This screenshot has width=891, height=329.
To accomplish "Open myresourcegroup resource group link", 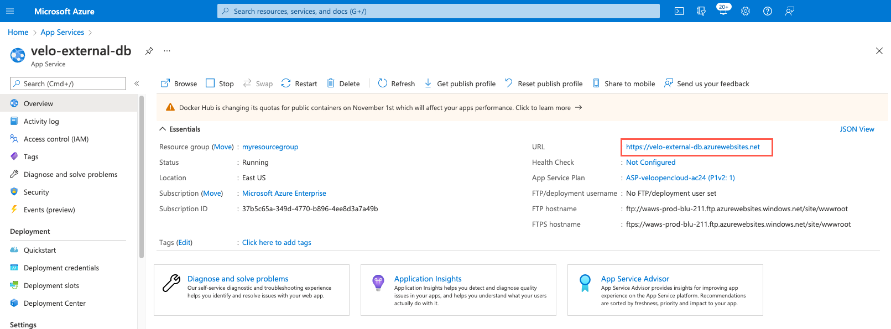I will [x=270, y=147].
